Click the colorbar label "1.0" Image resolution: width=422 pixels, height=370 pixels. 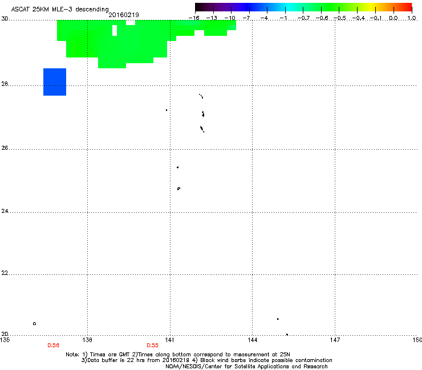pos(412,18)
